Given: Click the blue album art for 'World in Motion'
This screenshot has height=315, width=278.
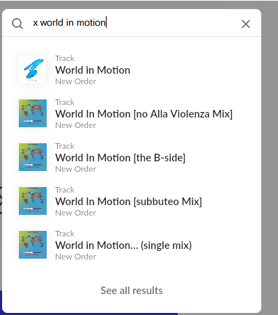Looking at the screenshot, I should 33,70.
